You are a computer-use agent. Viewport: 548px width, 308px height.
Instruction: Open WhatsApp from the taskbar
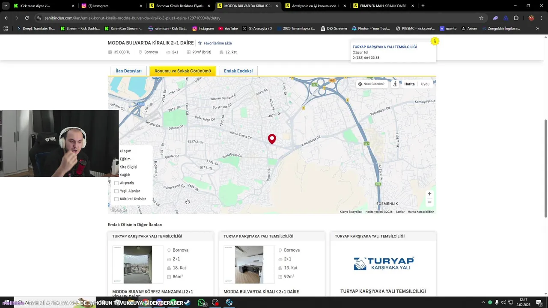coord(201,302)
